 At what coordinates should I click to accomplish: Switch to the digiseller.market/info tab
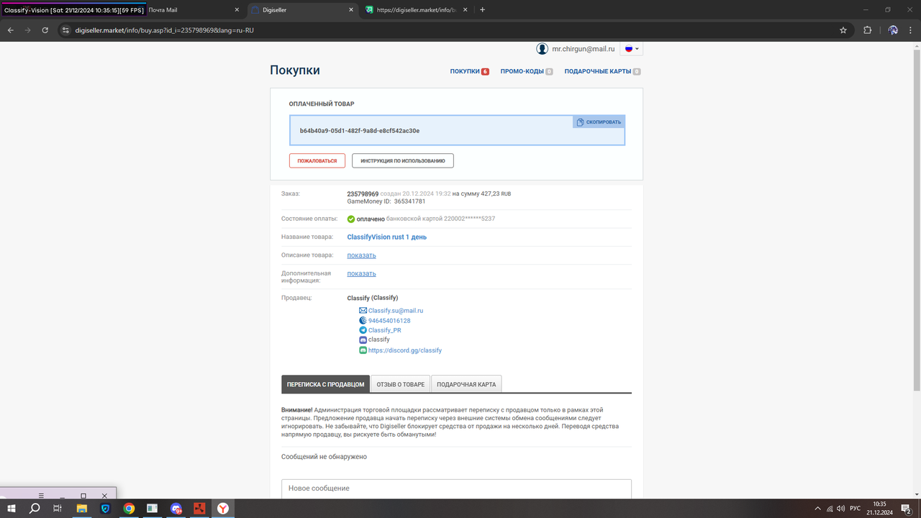417,10
